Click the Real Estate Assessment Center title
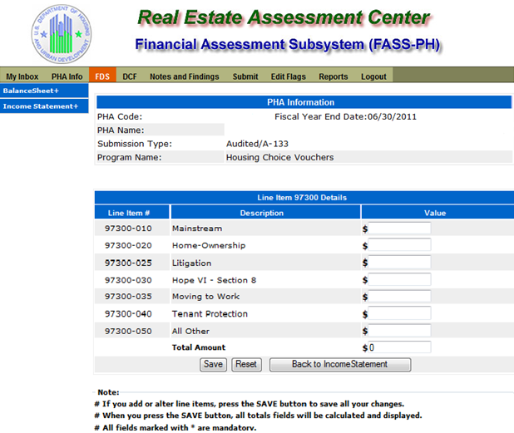The width and height of the screenshot is (514, 433). pyautogui.click(x=284, y=17)
